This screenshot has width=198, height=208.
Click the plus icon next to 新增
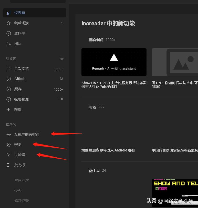[x=8, y=110]
